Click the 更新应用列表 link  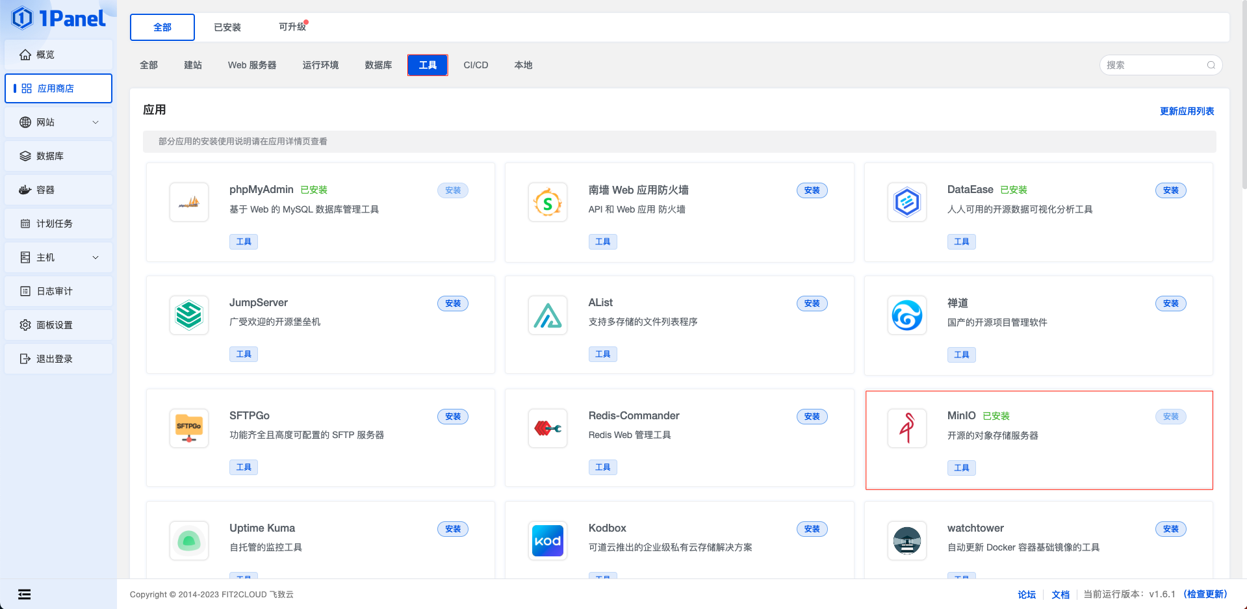1187,111
